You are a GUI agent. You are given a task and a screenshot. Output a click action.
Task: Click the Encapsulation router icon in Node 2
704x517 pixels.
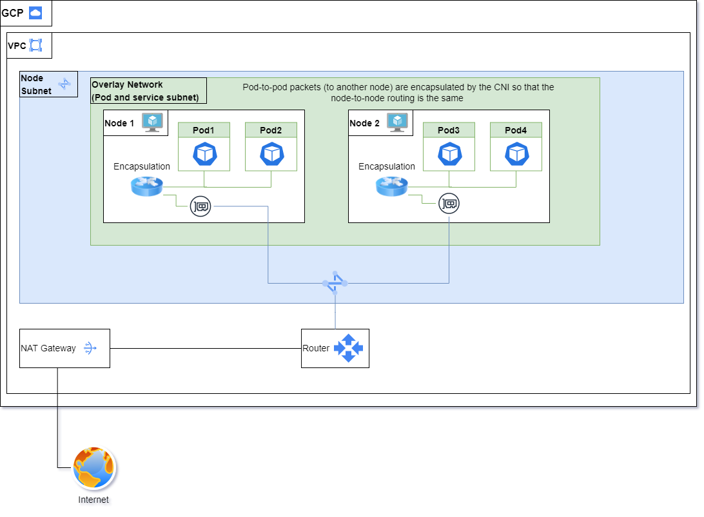coord(392,187)
